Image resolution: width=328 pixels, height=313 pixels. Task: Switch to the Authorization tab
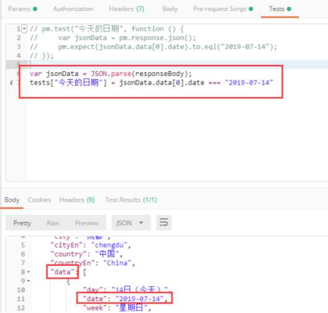(73, 9)
